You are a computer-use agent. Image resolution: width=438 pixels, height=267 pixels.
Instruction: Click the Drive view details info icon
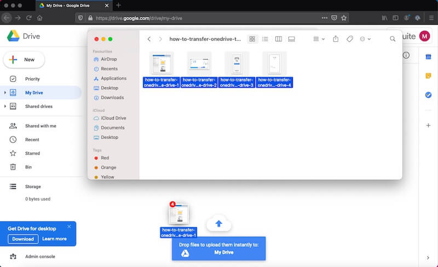[x=406, y=55]
